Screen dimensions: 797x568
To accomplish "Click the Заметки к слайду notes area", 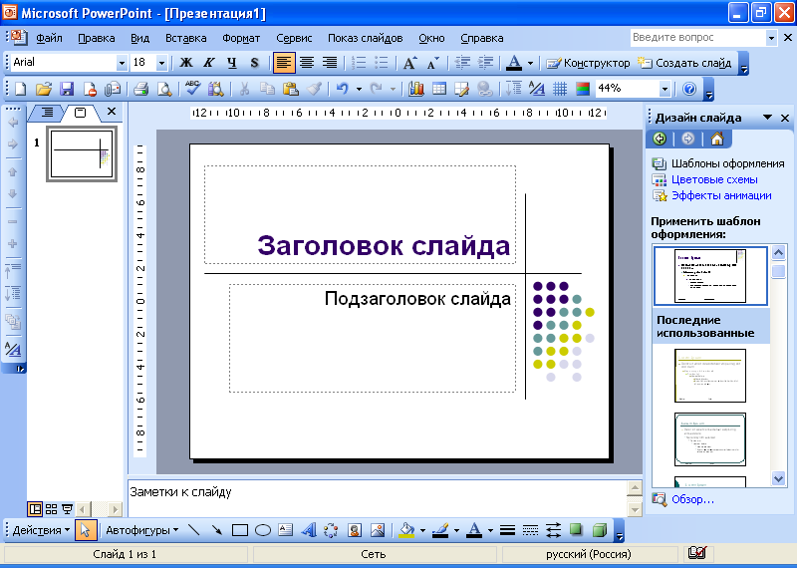I will click(x=378, y=498).
